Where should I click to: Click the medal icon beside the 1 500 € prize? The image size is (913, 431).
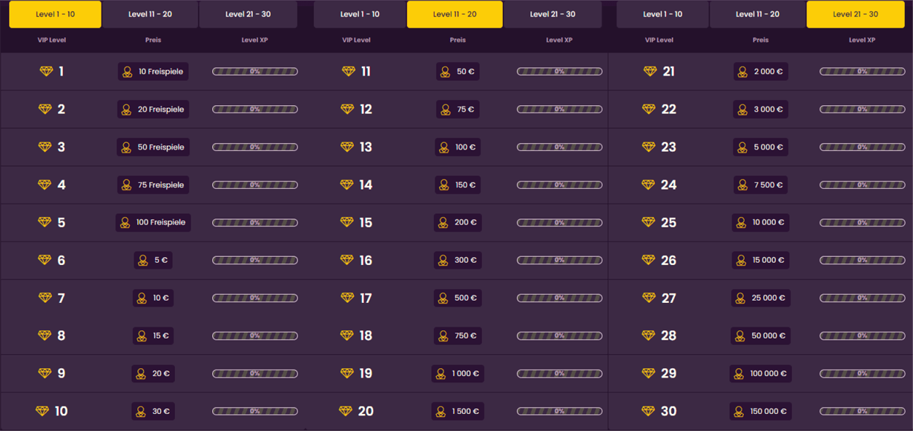coord(441,412)
